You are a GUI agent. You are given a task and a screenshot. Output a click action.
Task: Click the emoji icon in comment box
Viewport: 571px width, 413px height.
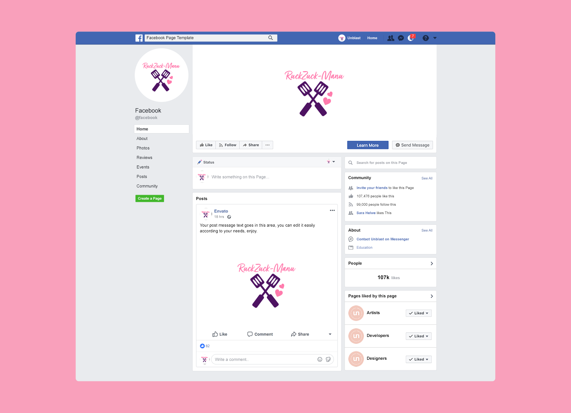(320, 359)
